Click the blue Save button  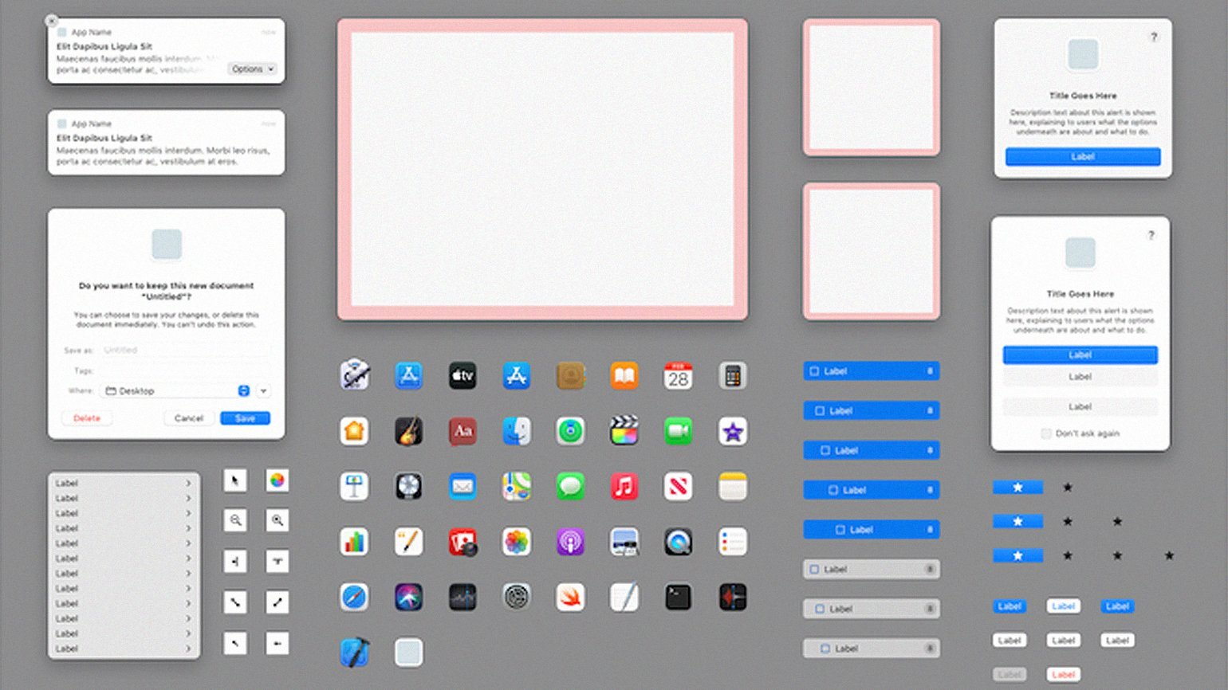[245, 418]
